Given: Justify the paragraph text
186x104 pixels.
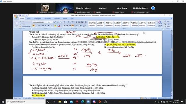Looking at the screenshot, I should 73,26.
